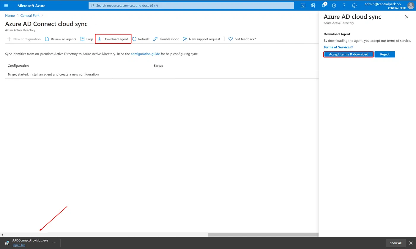Click the downloaded AADConnectProvisio exe file icon

tap(7, 243)
